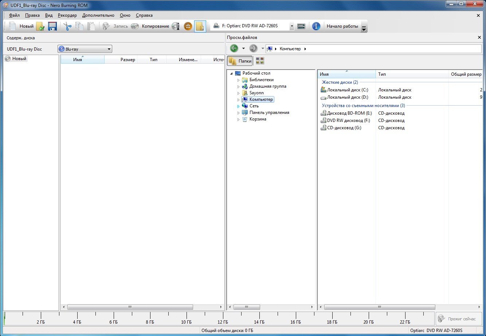
Task: Toggle the file browser toolbar icon
Action: click(x=200, y=26)
